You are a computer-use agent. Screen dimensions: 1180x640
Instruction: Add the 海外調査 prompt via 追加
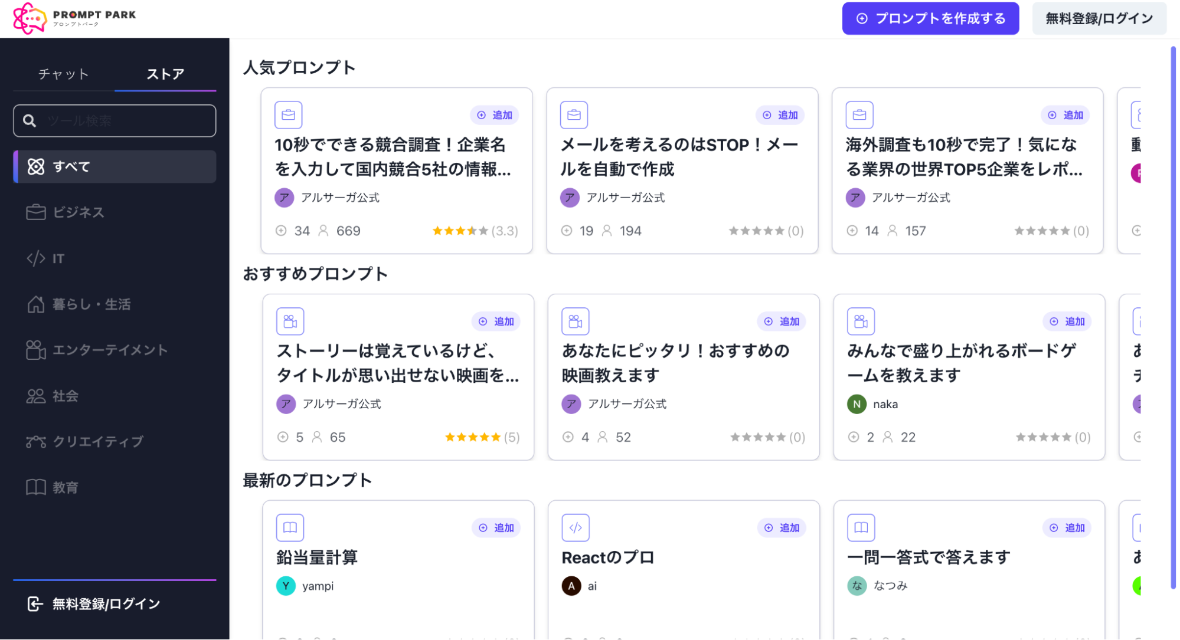[x=1065, y=115]
